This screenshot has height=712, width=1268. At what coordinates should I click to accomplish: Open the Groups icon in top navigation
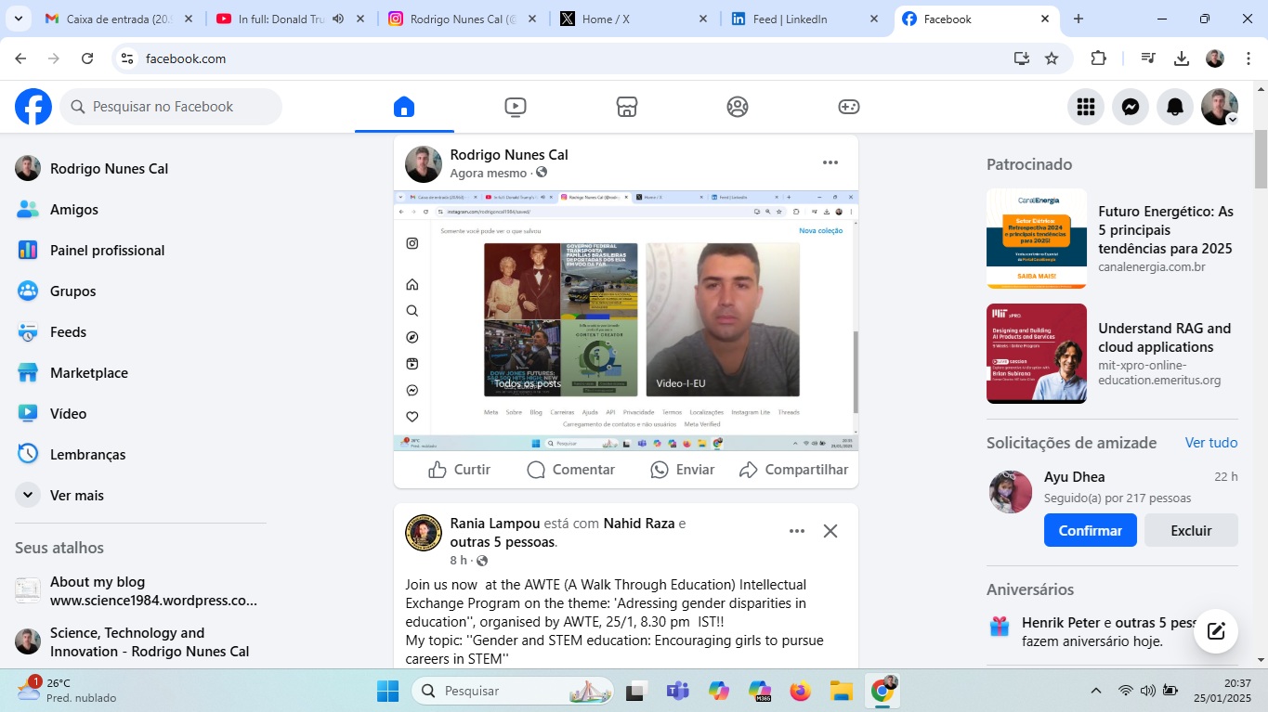738,107
